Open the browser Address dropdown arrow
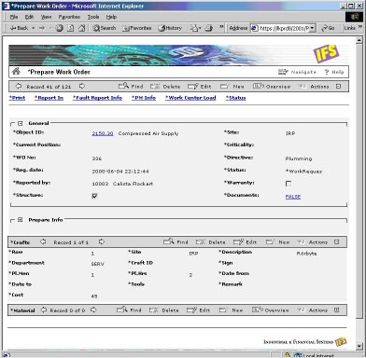This screenshot has height=358, width=366. 313,28
